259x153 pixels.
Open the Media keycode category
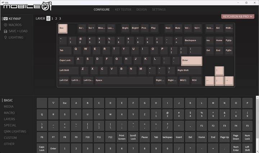9,107
